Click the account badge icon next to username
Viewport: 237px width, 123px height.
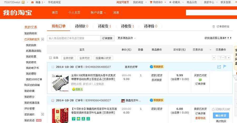point(23,2)
